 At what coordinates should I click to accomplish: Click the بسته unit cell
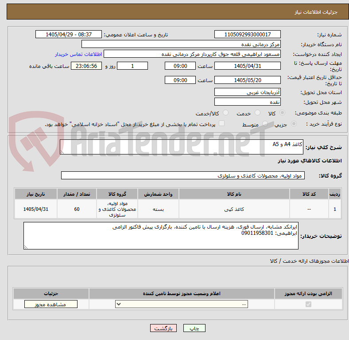click(x=158, y=209)
